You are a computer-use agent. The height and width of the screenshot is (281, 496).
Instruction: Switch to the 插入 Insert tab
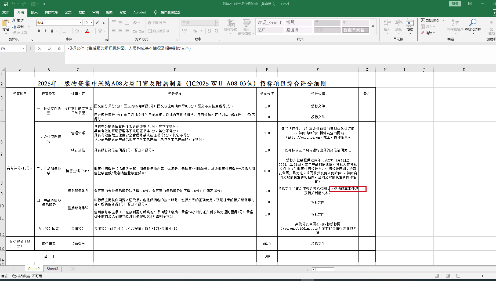tap(34, 12)
